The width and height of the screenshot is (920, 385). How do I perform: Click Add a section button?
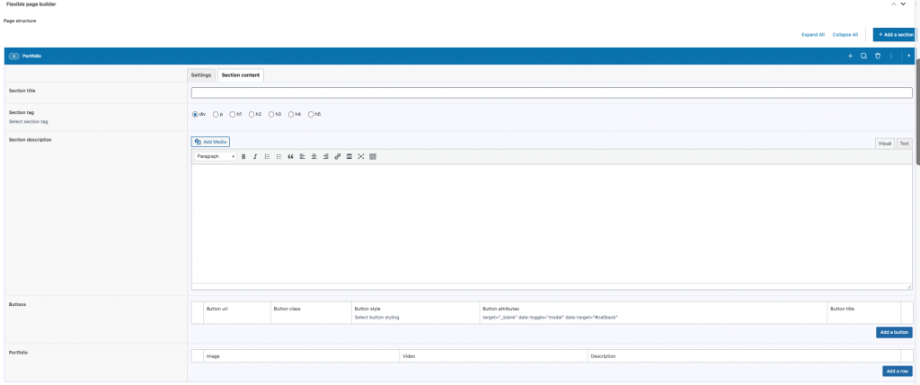(x=896, y=35)
